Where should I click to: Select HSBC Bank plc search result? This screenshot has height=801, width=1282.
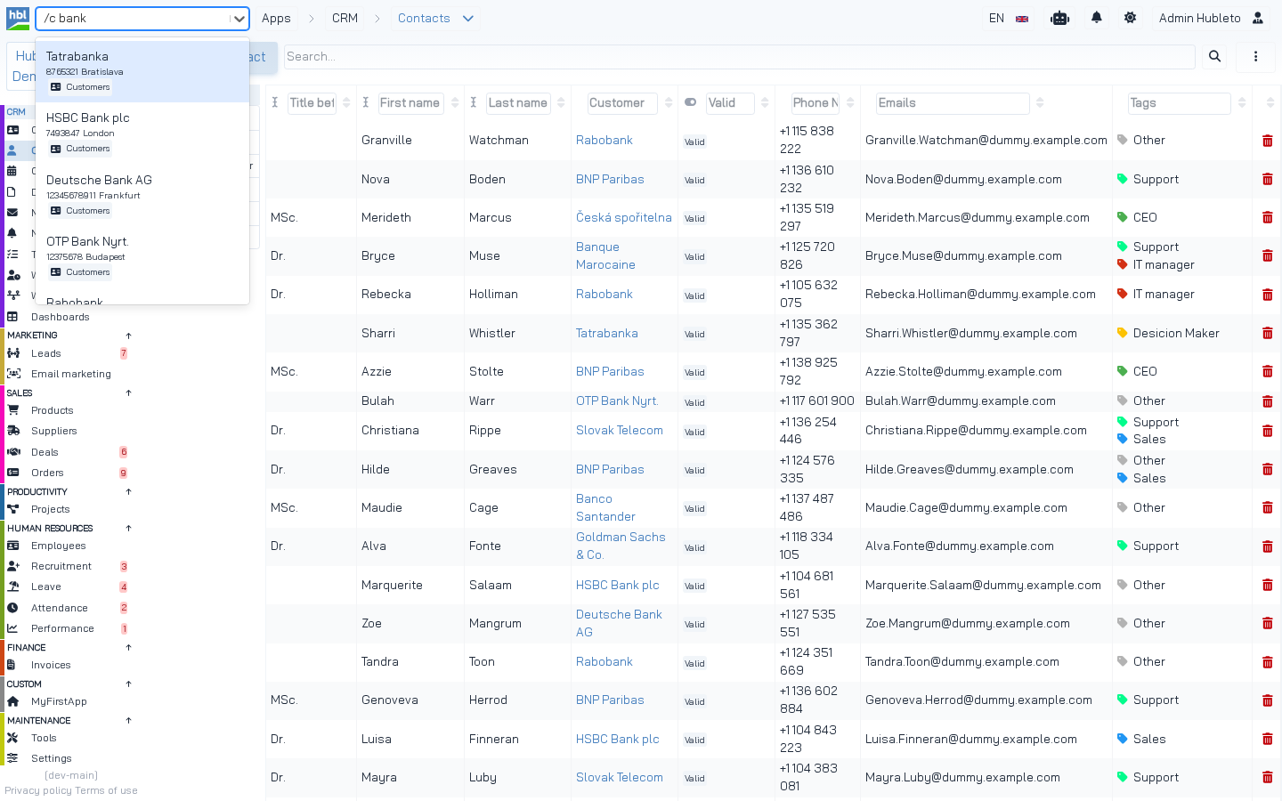point(142,133)
